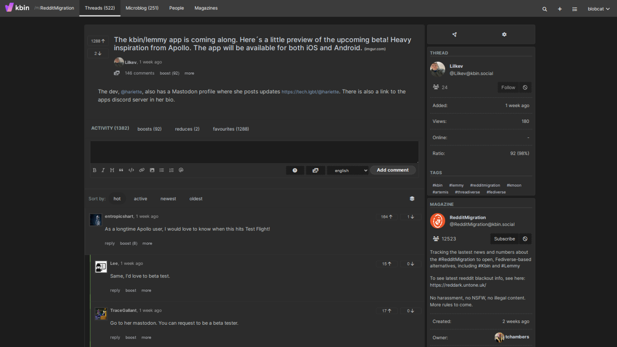Downvote the entropicshart comment
Viewport: 617px width, 347px height.
pos(410,217)
